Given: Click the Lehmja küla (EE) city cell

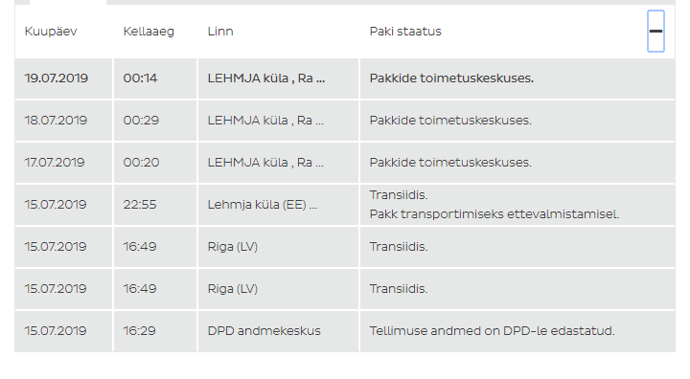Looking at the screenshot, I should click(x=263, y=205).
